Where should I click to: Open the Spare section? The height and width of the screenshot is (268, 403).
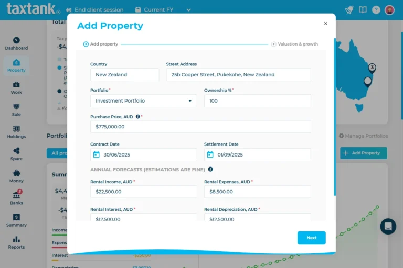click(x=16, y=154)
